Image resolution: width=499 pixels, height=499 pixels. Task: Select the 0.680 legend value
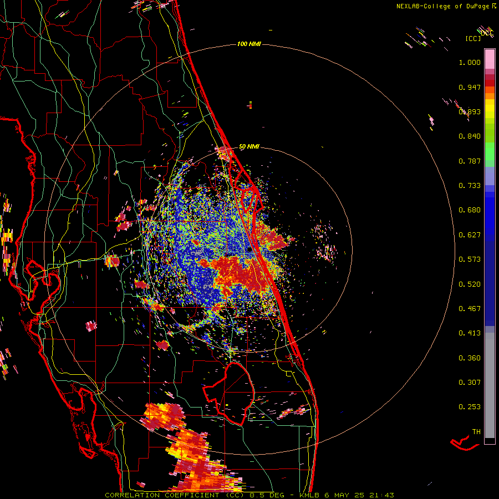click(470, 210)
